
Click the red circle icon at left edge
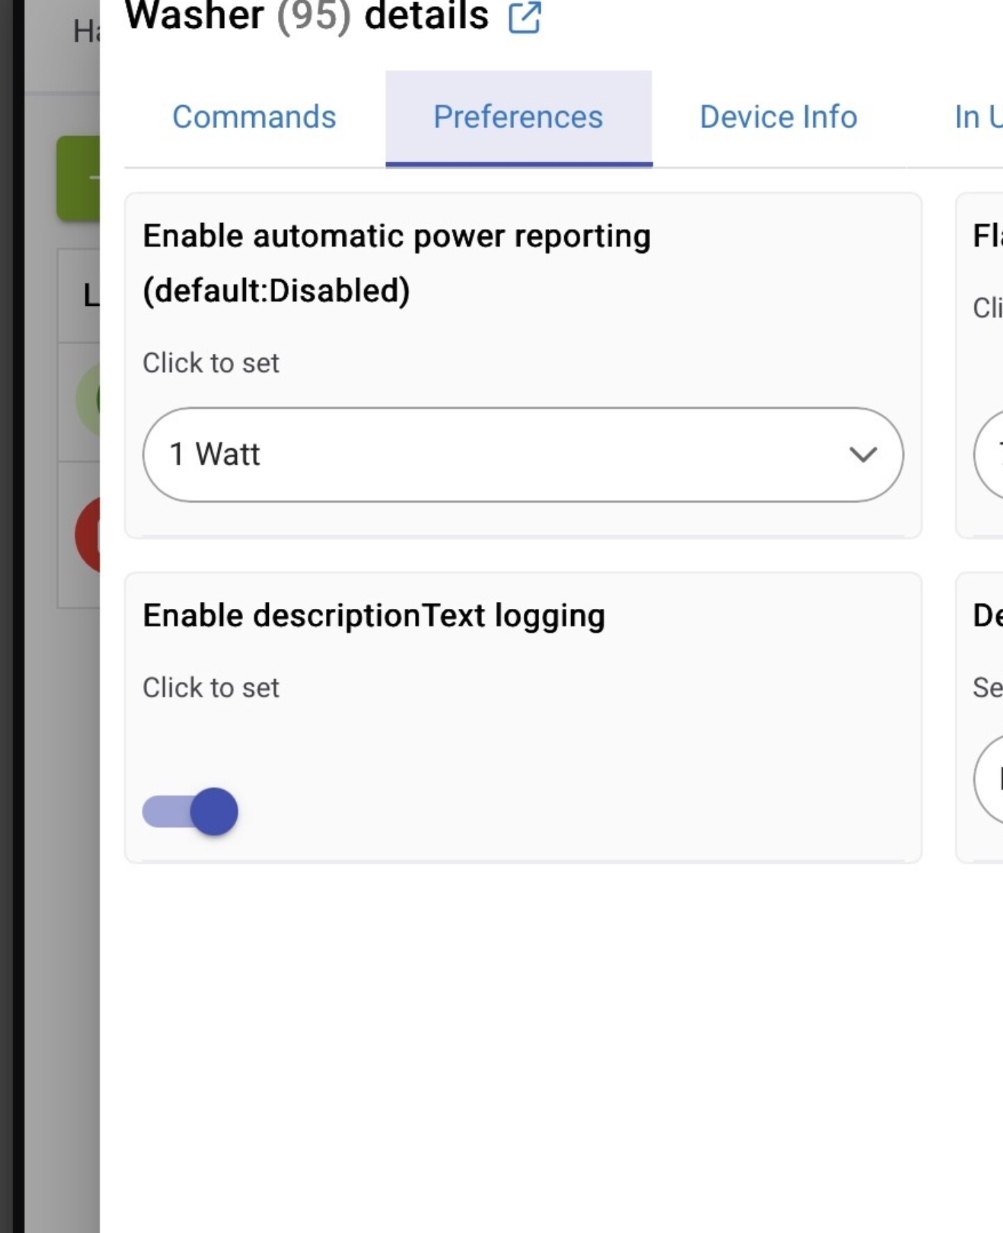[x=88, y=535]
